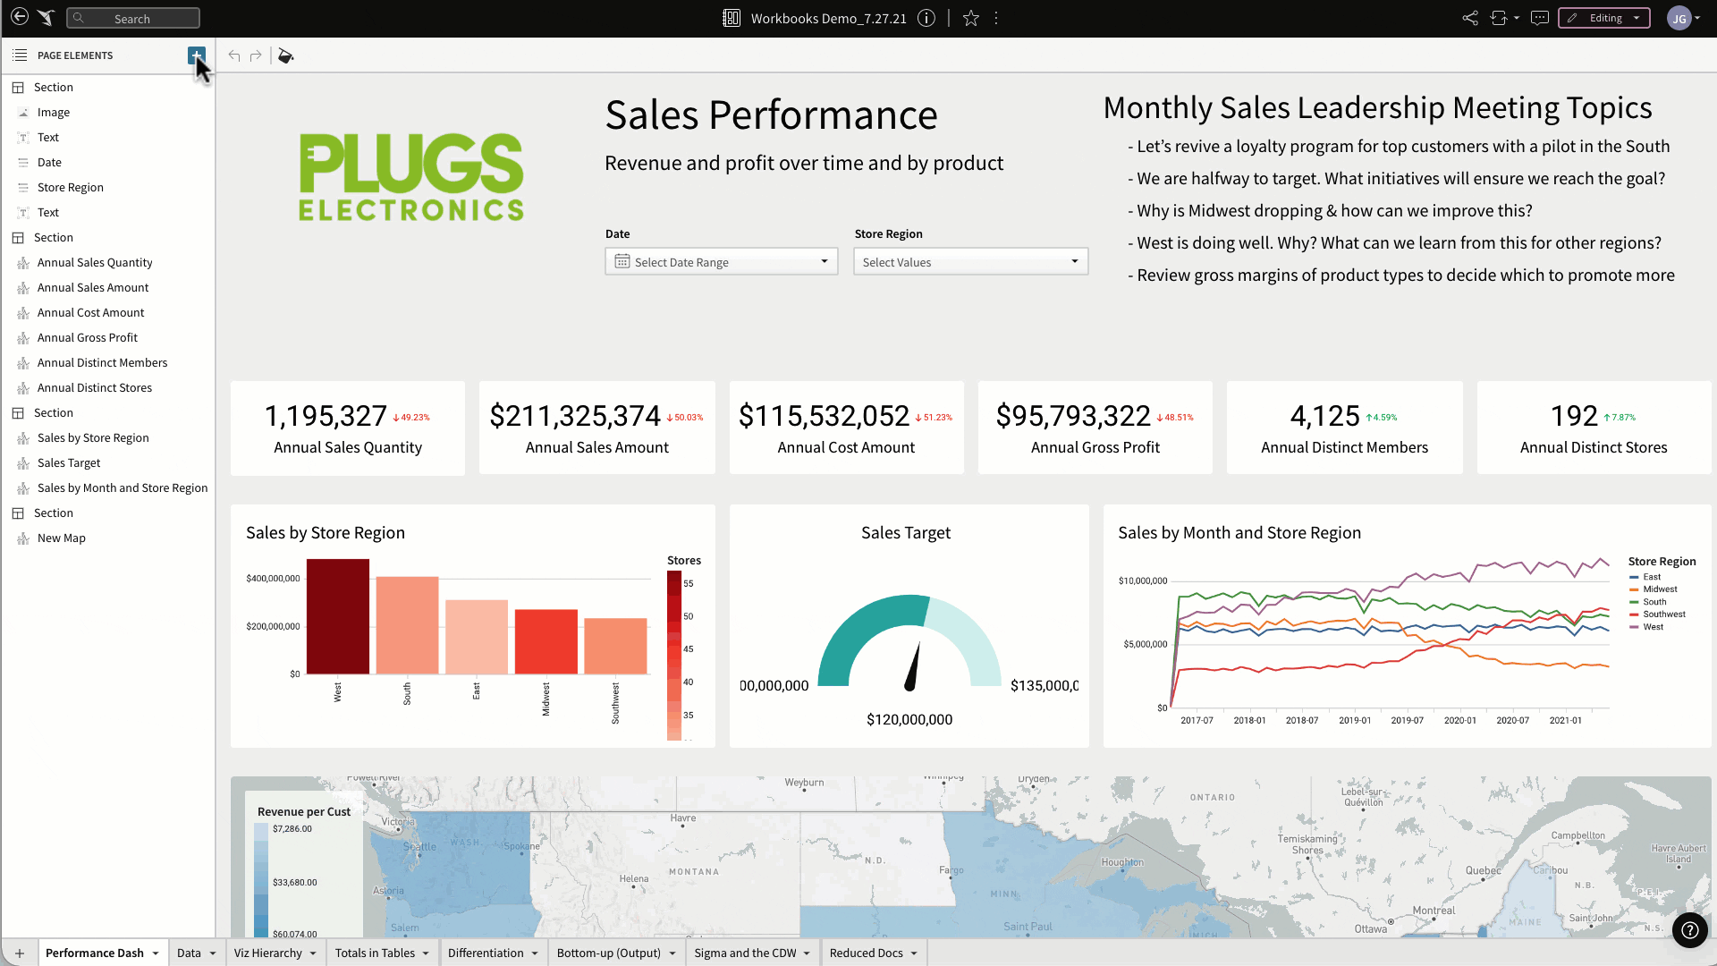The image size is (1717, 966).
Task: Switch to the Data tab
Action: (189, 953)
